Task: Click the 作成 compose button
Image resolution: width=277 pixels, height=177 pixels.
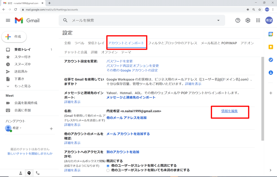Action: click(x=14, y=37)
